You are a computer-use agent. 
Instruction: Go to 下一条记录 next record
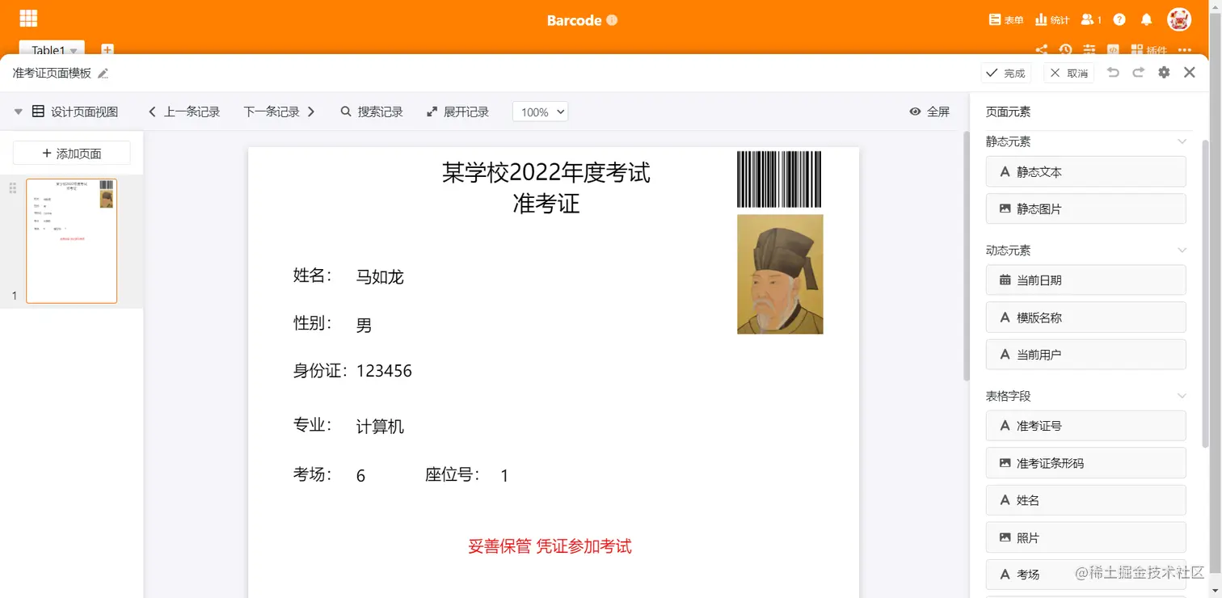pos(280,112)
